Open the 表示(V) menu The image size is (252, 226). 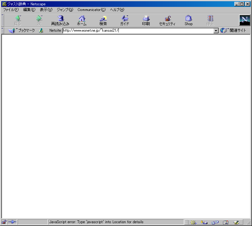46,10
